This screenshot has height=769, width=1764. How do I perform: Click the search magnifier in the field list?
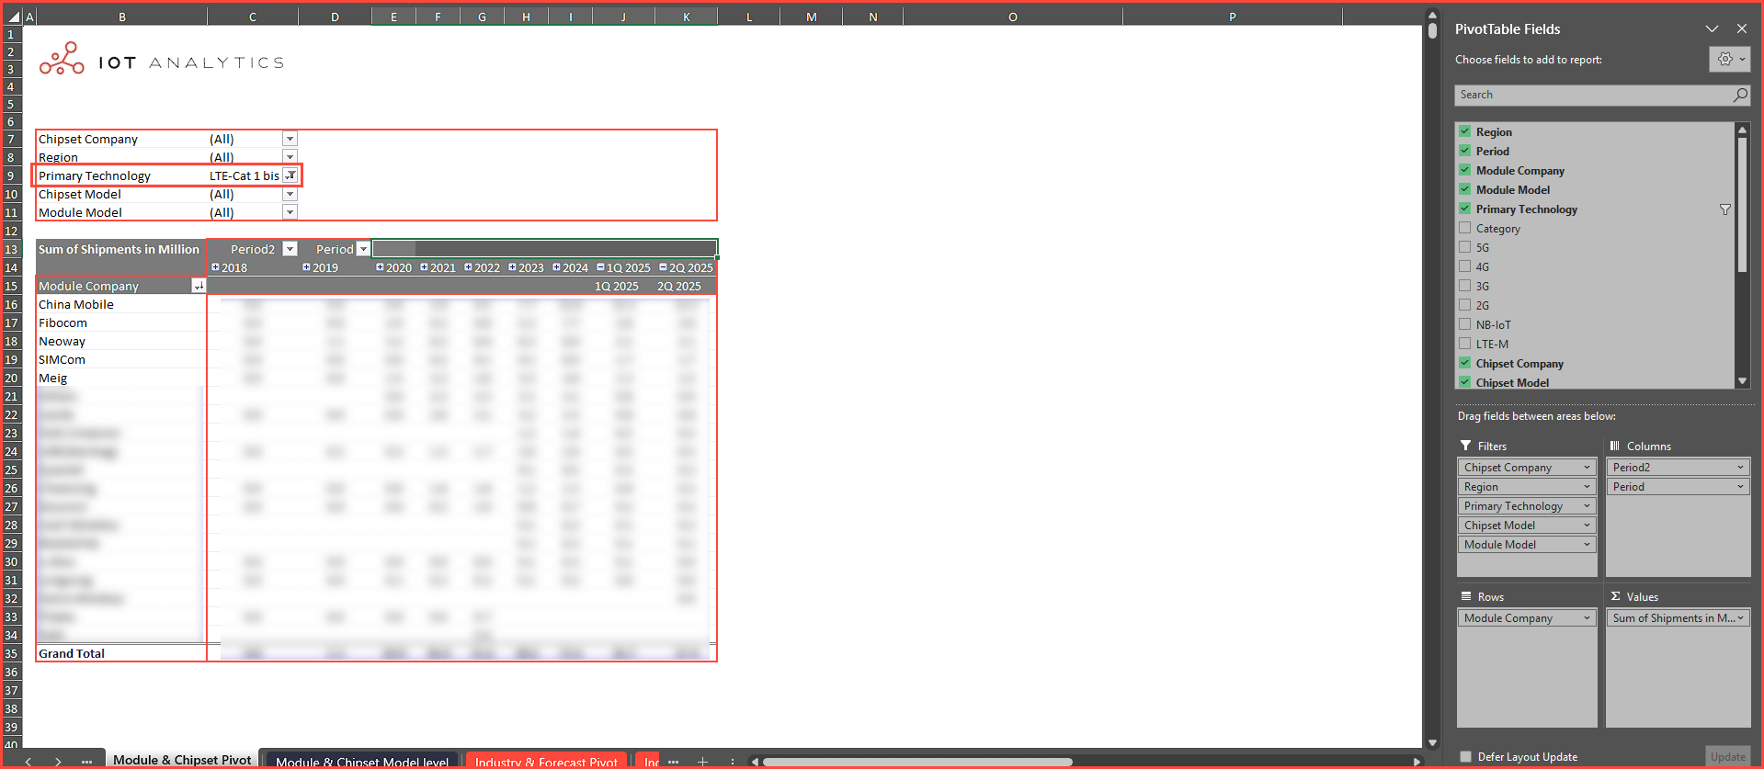[x=1739, y=95]
